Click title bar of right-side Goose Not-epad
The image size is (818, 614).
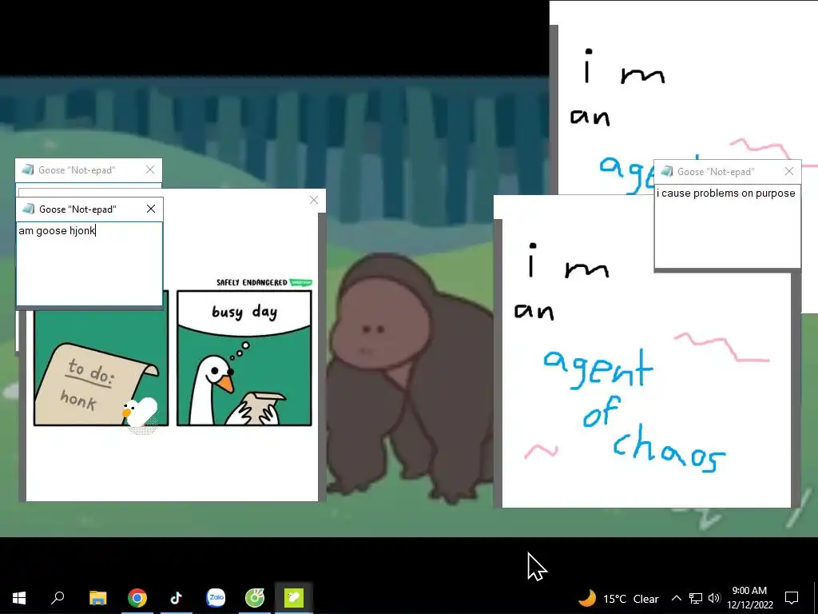[727, 171]
